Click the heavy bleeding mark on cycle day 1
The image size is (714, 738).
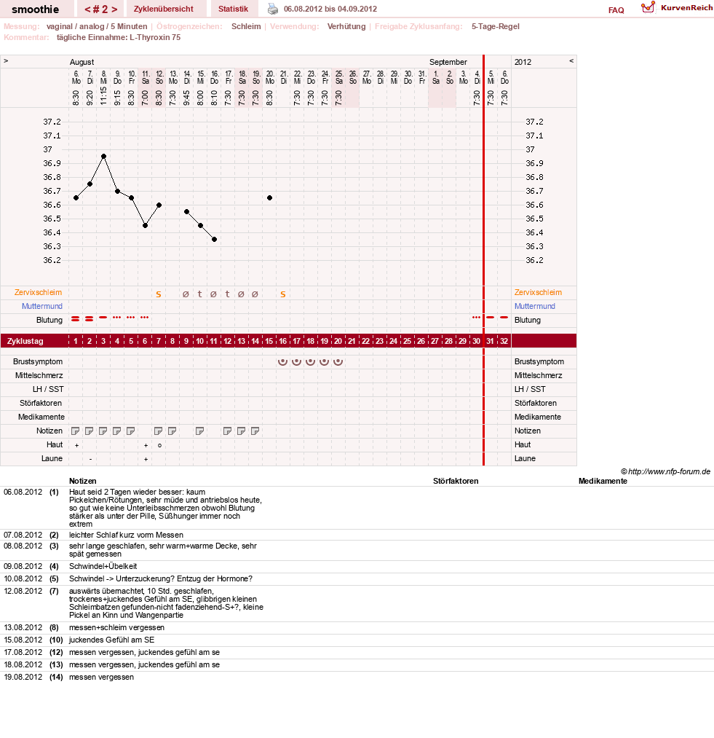pos(75,318)
